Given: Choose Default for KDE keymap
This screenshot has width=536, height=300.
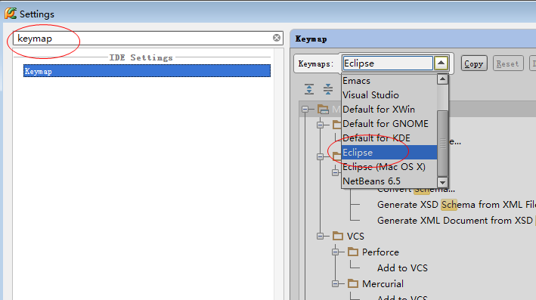Looking at the screenshot, I should pos(389,138).
